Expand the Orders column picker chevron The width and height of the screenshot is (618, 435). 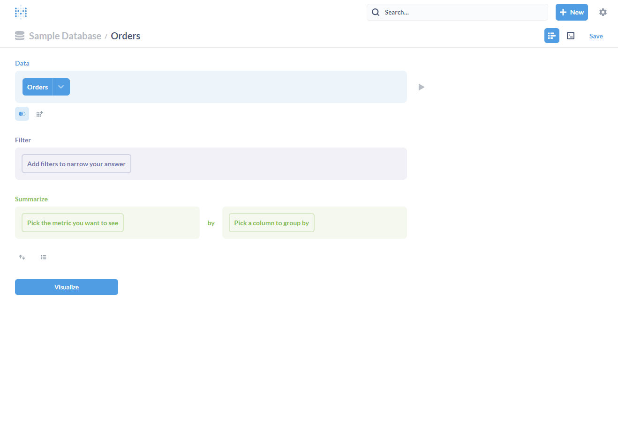pyautogui.click(x=61, y=87)
